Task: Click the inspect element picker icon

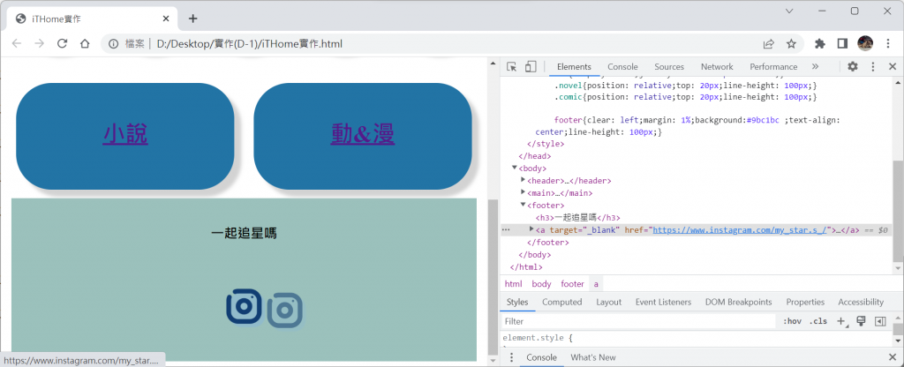Action: click(511, 67)
